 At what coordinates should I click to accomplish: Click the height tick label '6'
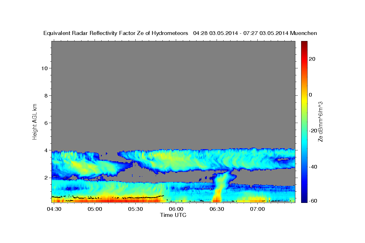(46, 123)
